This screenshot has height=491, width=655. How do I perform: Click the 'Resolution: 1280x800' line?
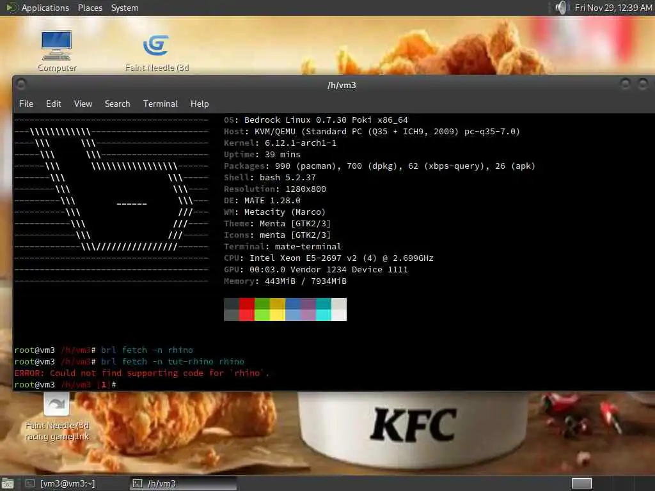tap(275, 189)
